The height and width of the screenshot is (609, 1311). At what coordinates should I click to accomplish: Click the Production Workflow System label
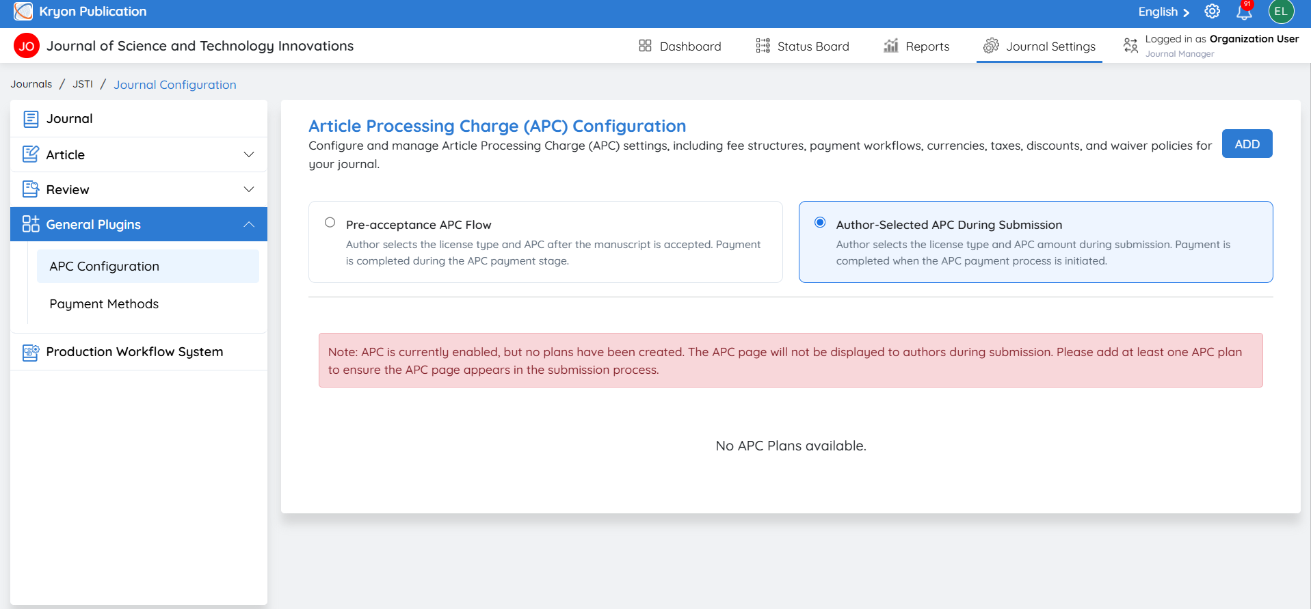coord(135,352)
